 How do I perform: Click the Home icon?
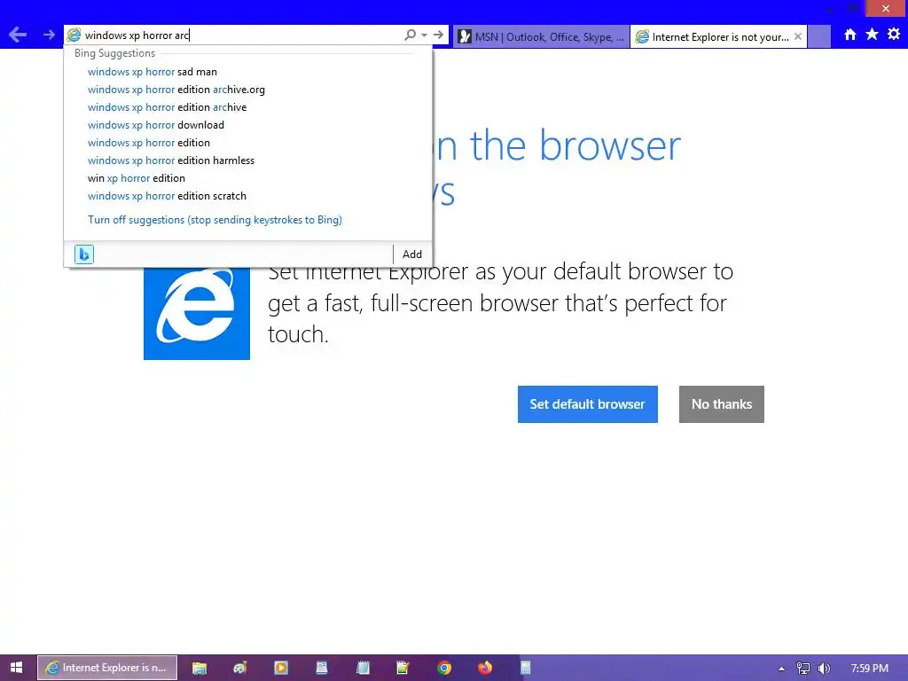tap(850, 35)
